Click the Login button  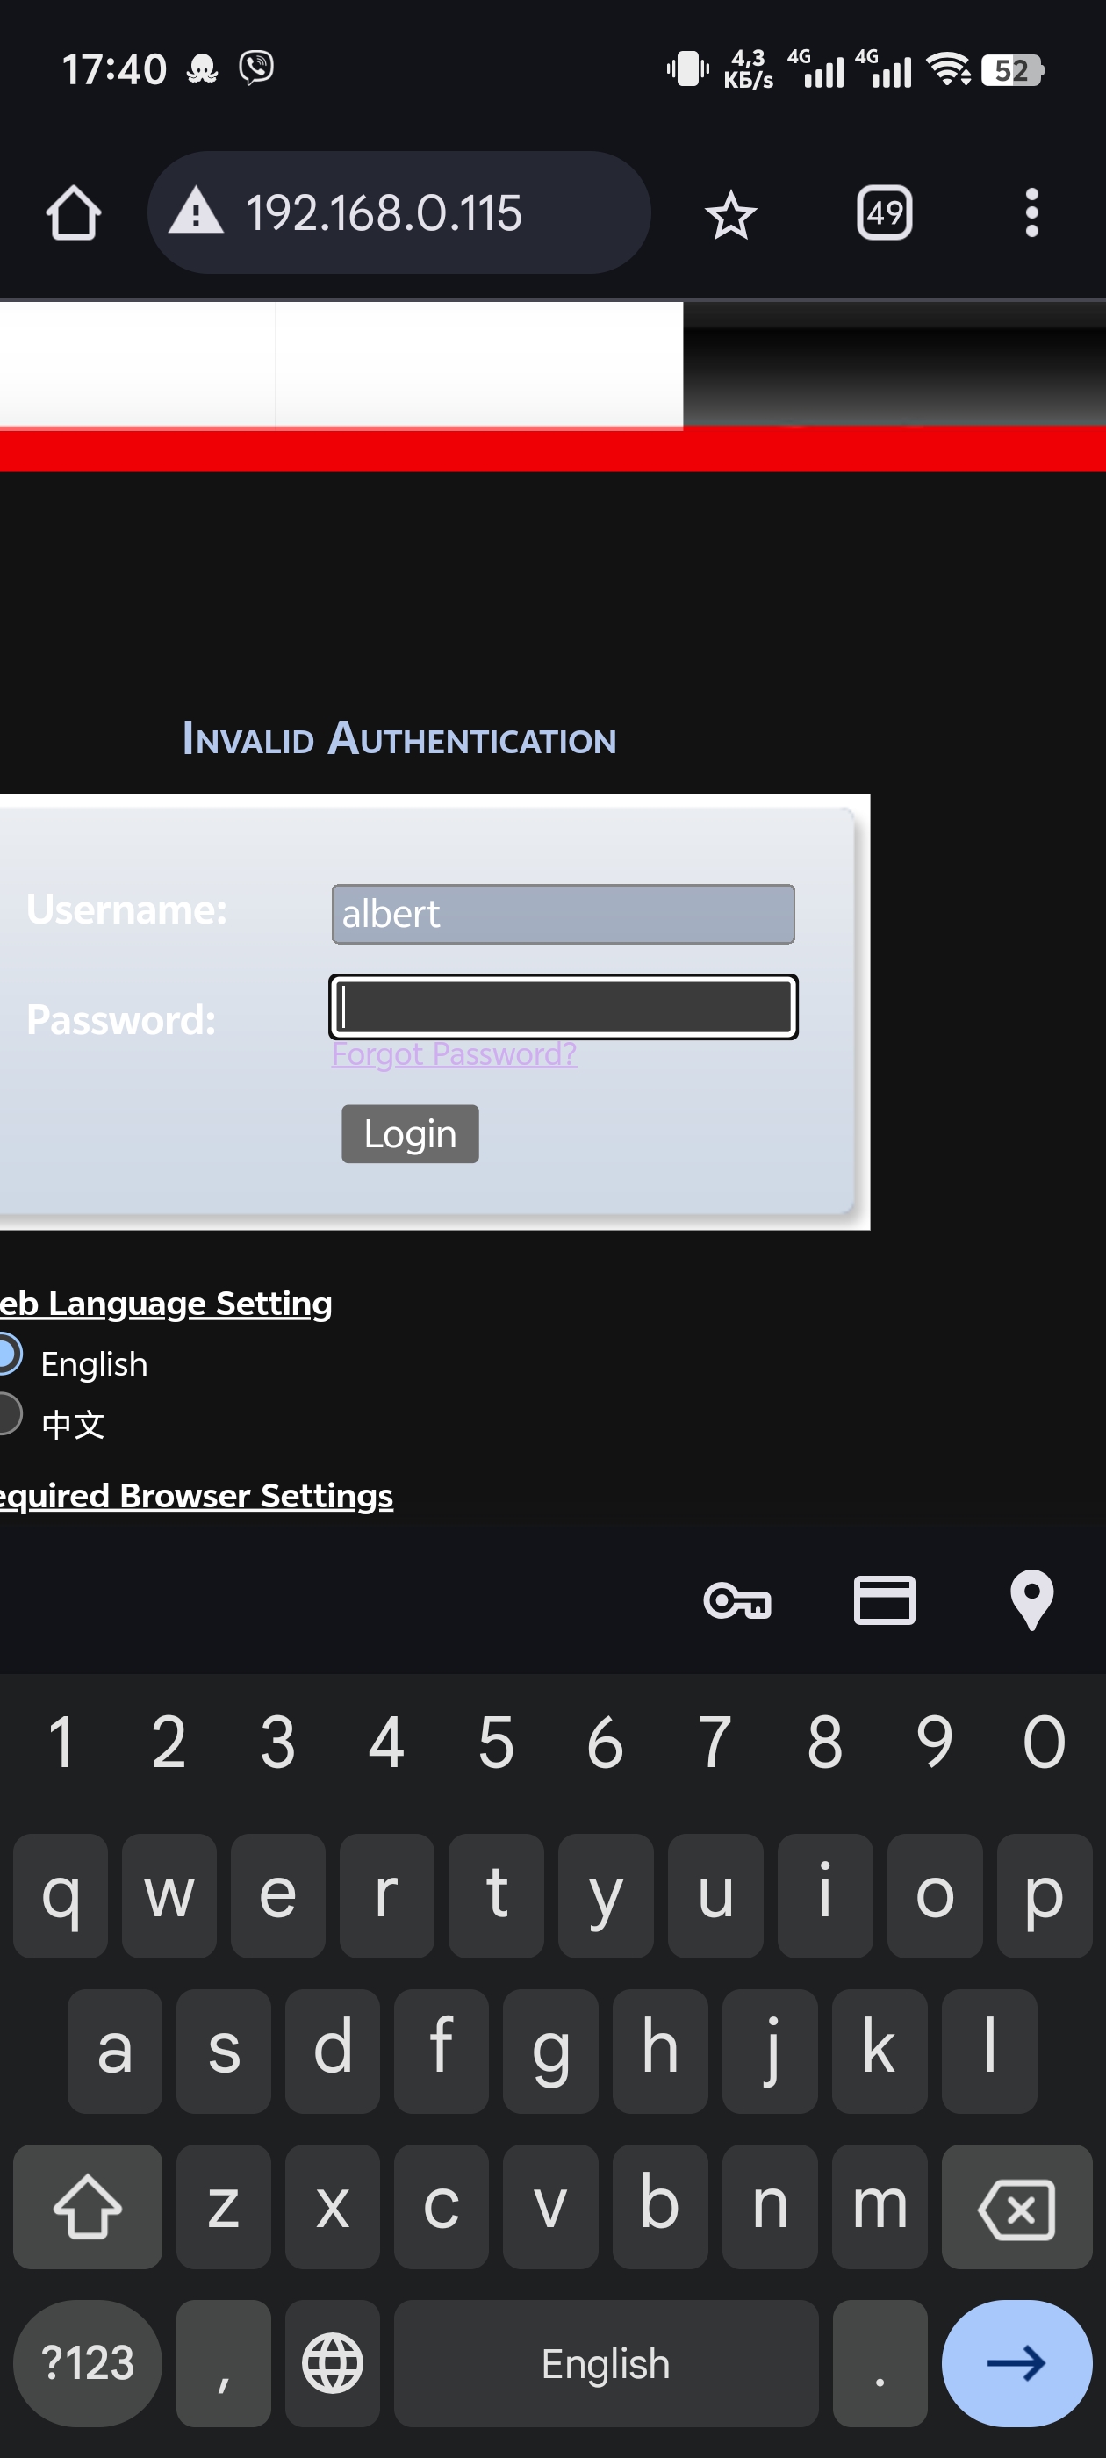pyautogui.click(x=410, y=1133)
